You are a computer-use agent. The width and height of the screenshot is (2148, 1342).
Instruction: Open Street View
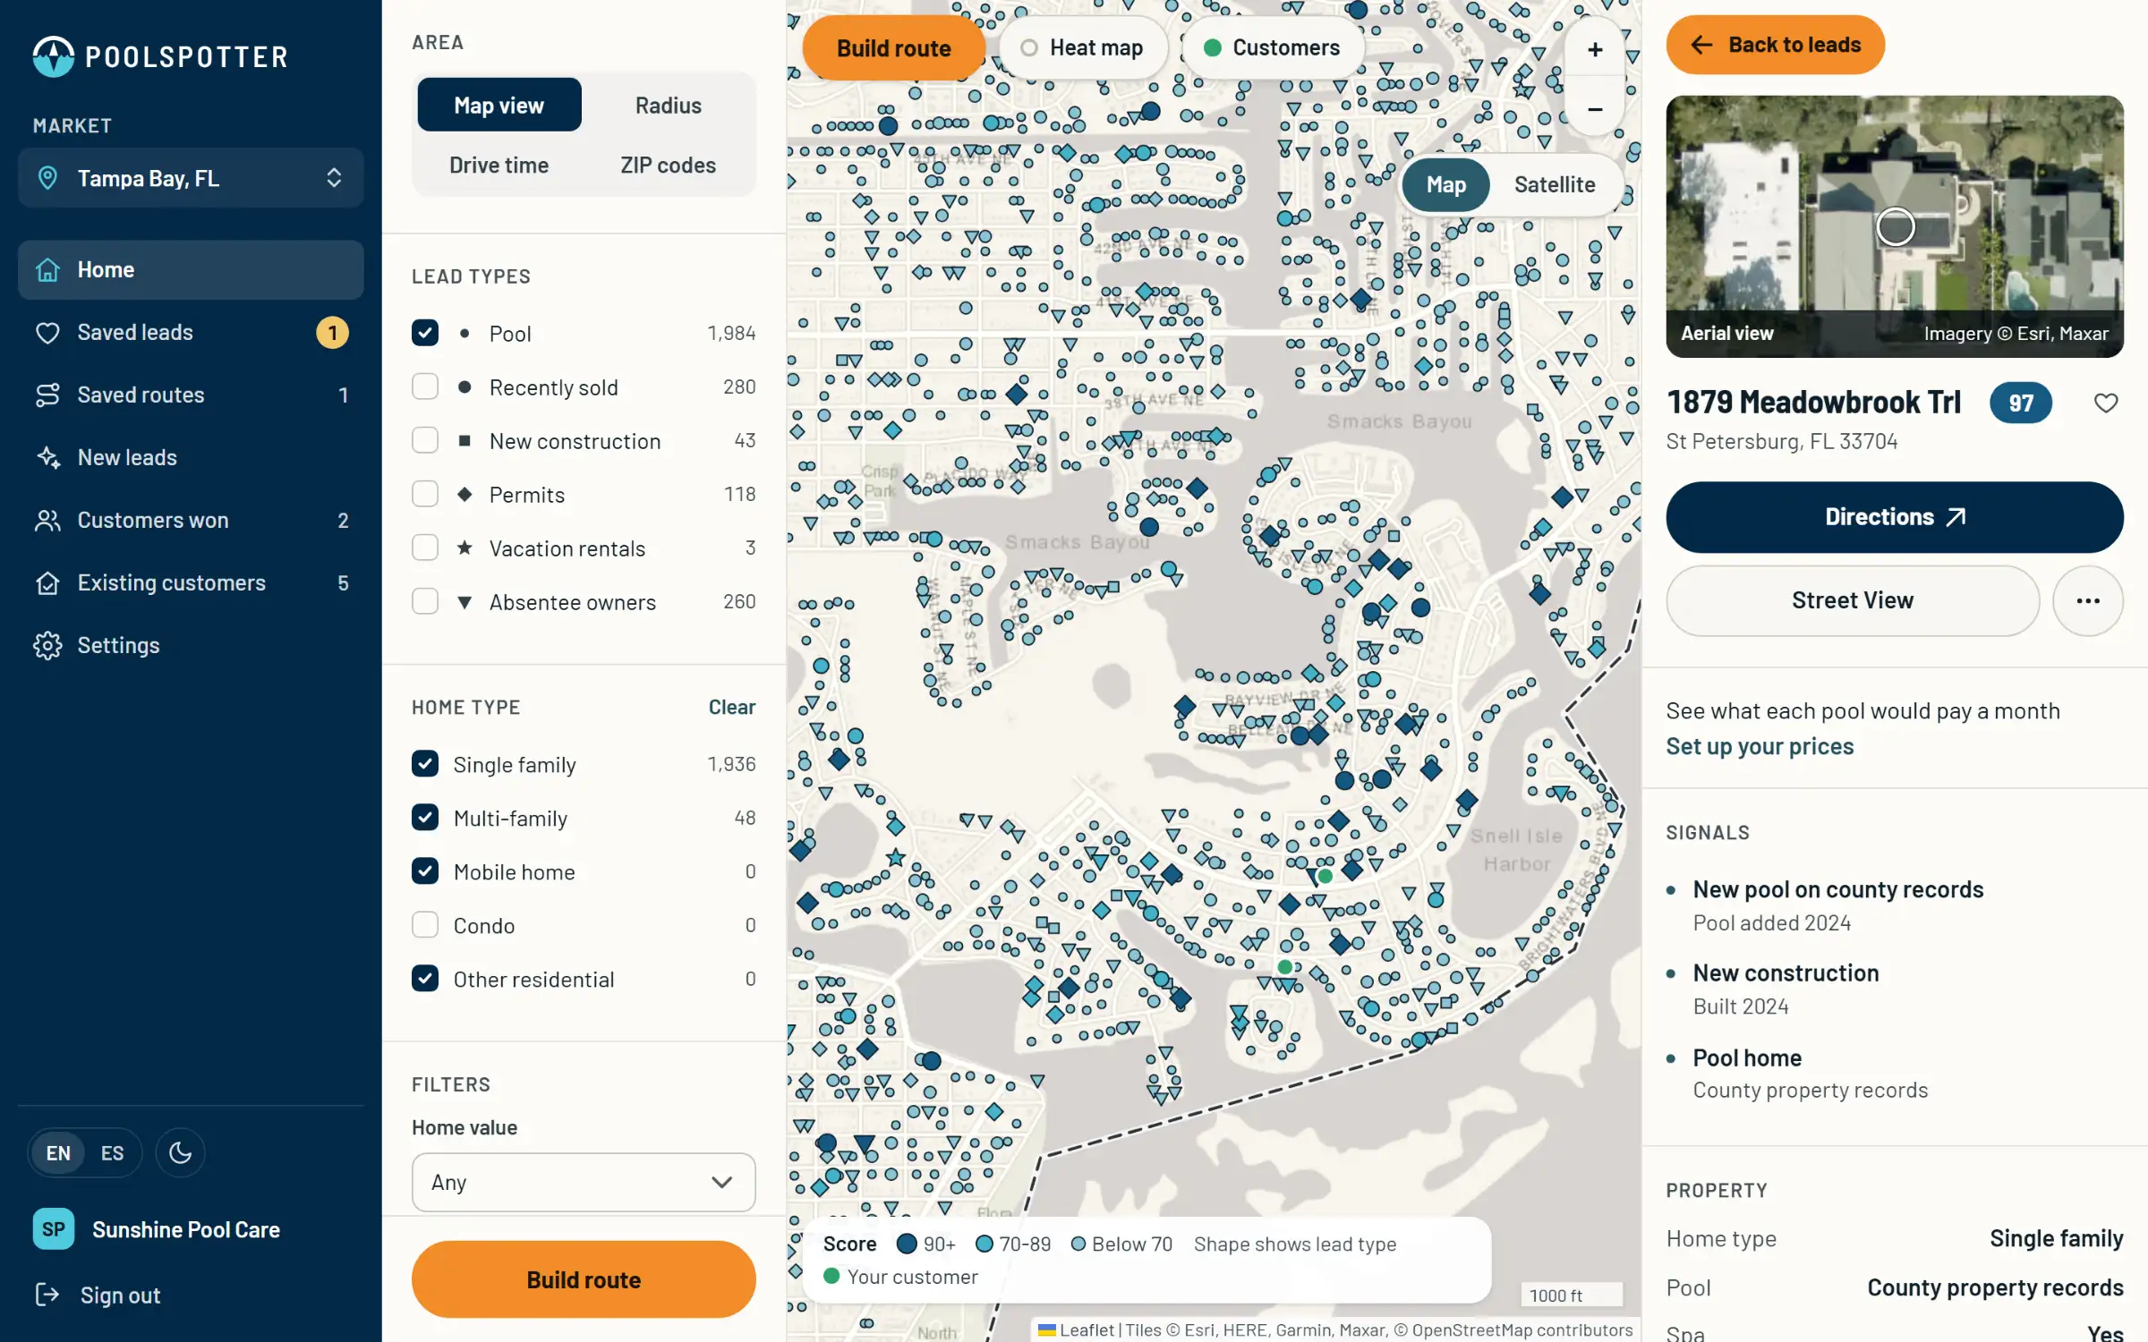[x=1853, y=601]
